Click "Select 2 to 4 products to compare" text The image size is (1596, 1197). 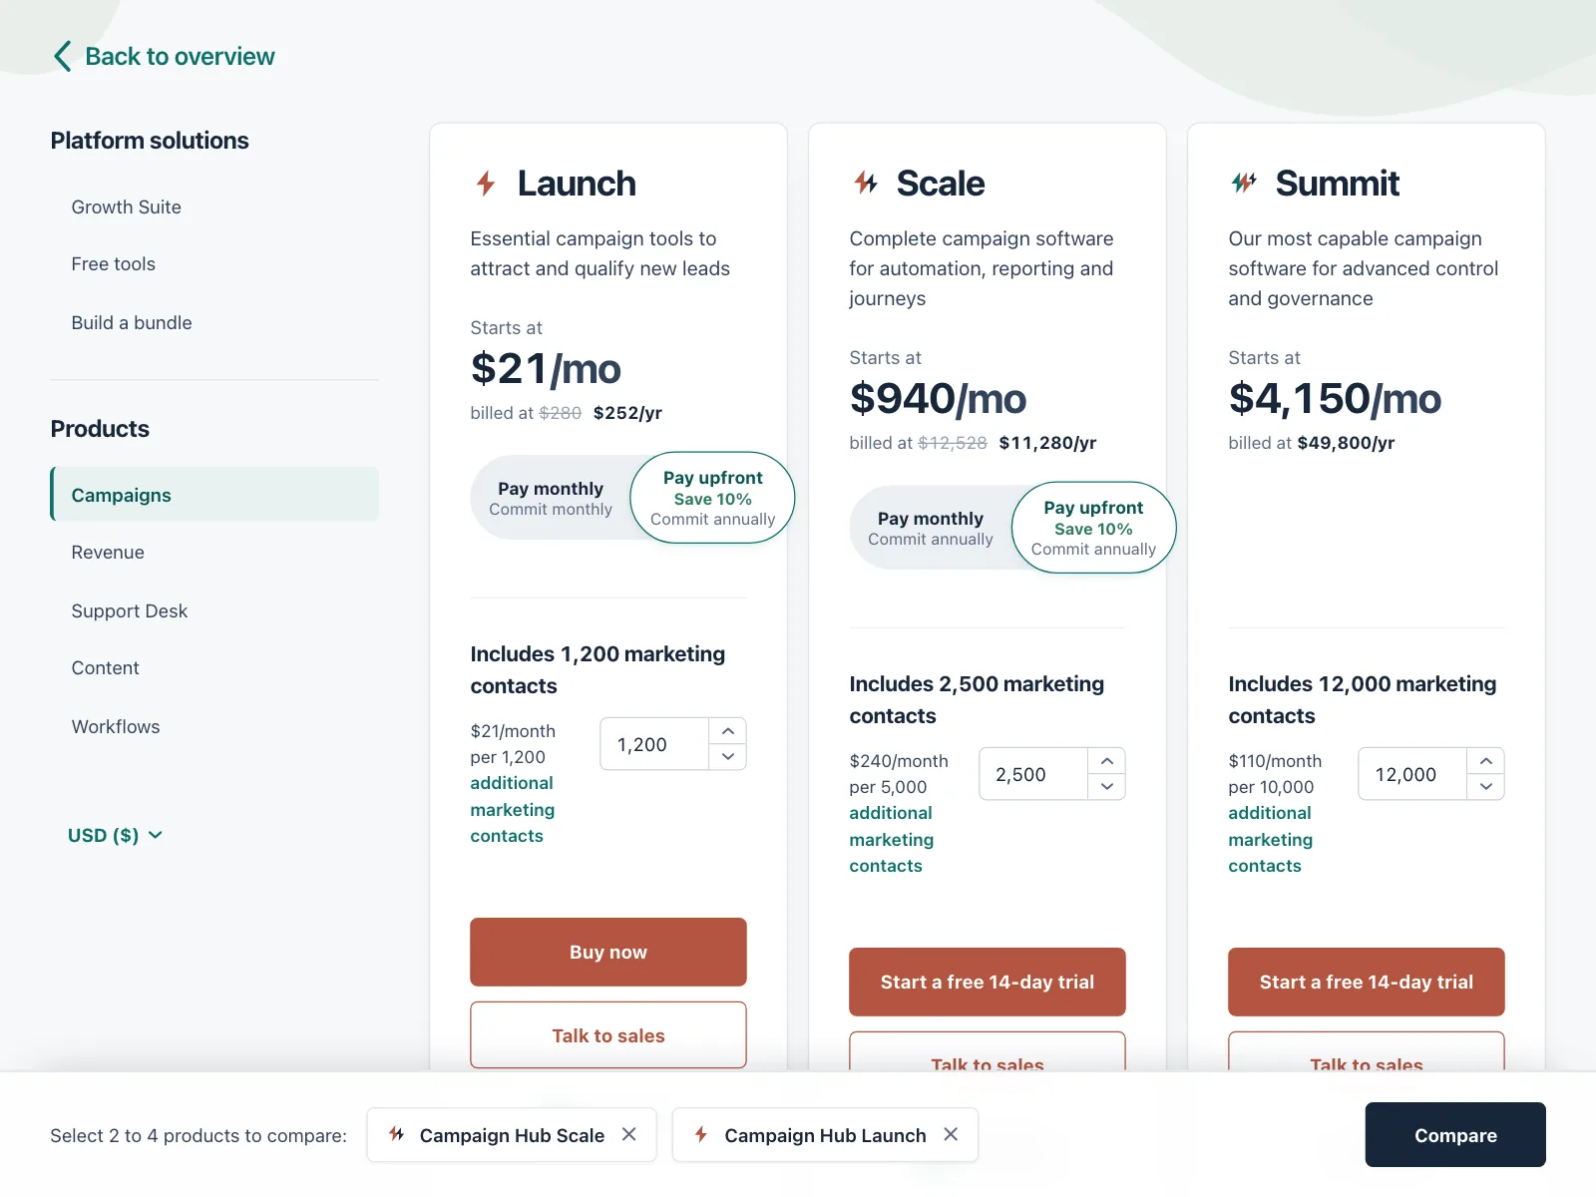199,1136
